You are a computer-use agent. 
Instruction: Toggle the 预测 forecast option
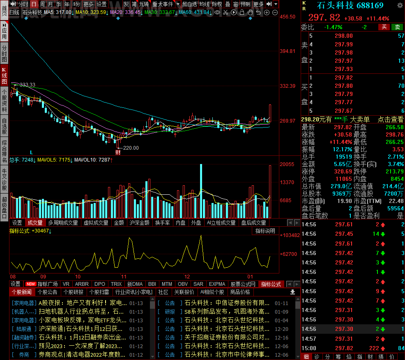[245, 4]
